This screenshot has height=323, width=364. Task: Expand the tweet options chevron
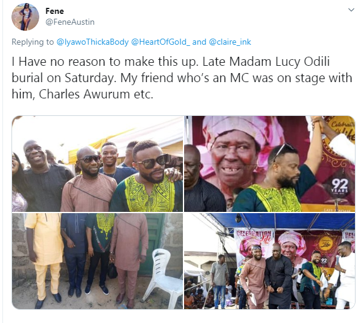tap(351, 10)
